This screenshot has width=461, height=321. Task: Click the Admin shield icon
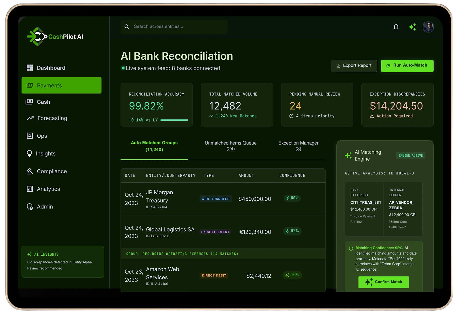tap(30, 207)
